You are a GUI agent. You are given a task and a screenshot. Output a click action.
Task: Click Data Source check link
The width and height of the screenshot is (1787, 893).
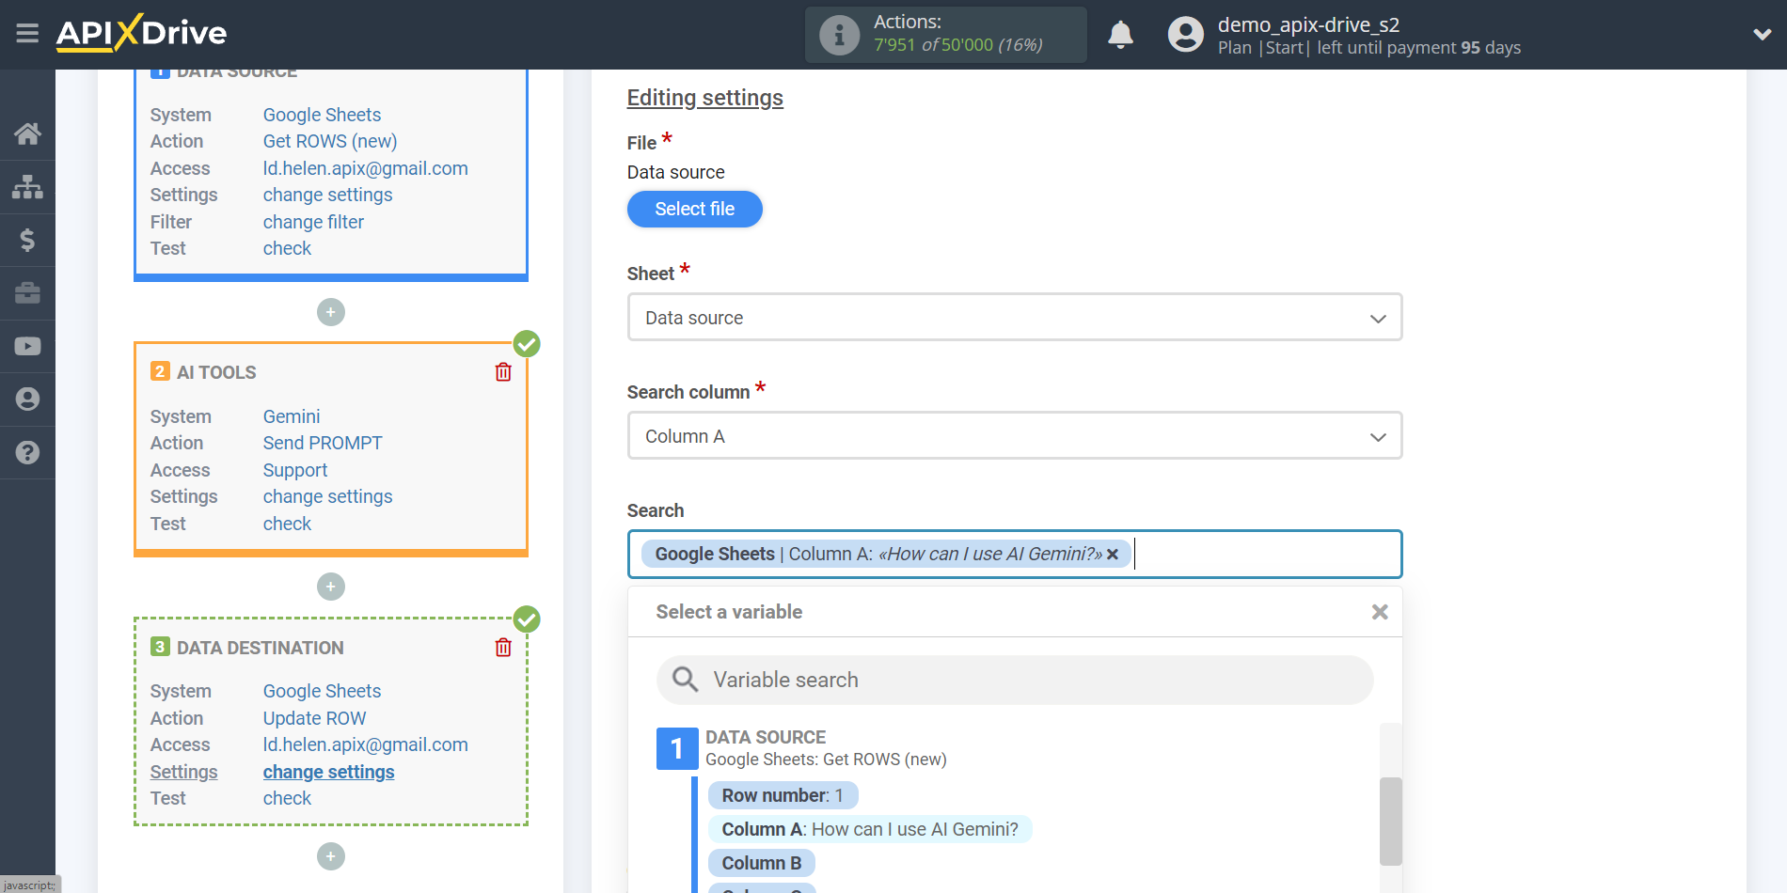(287, 248)
